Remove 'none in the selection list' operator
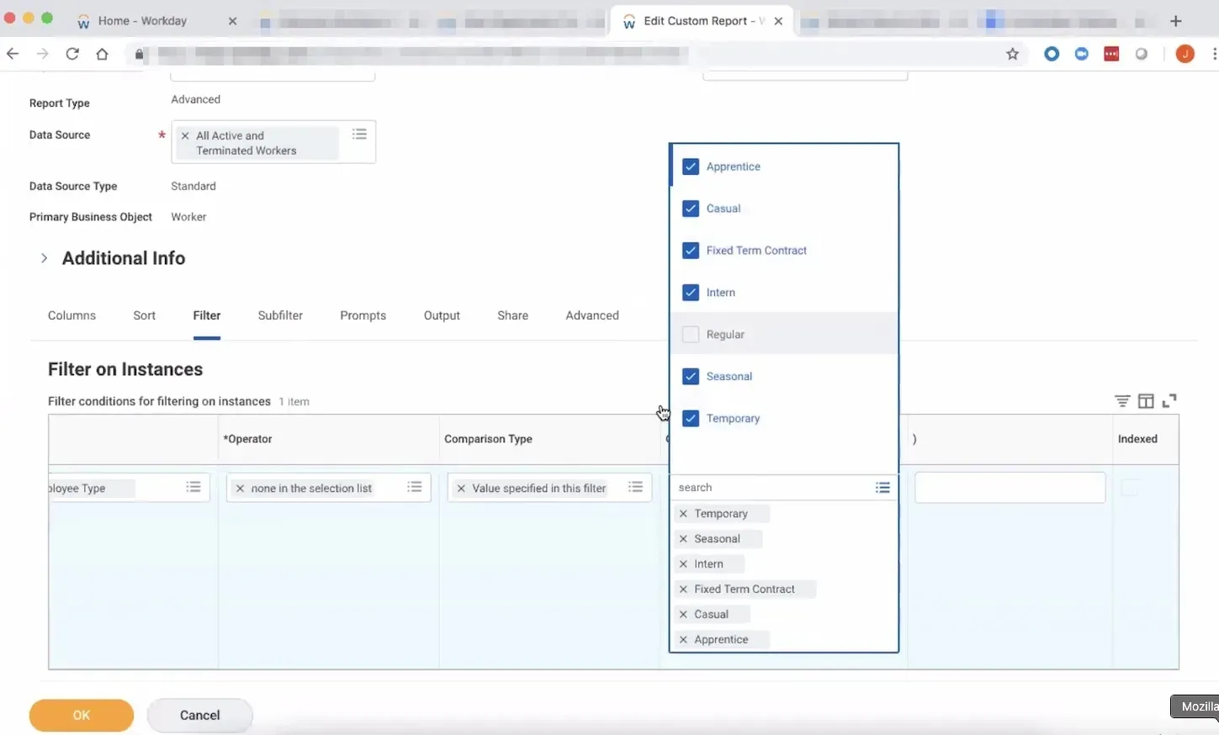The width and height of the screenshot is (1219, 735). pos(240,489)
